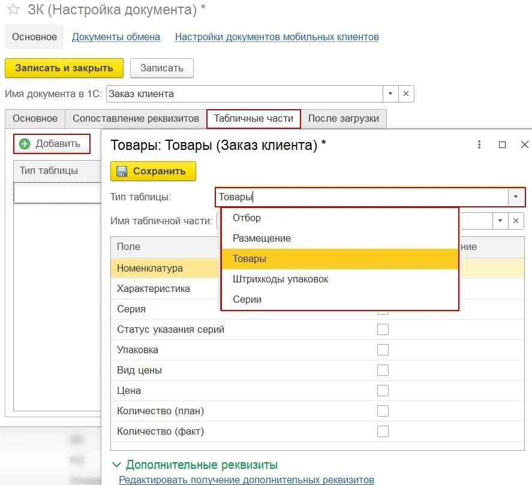Choose Товары from the dropdown list

[x=339, y=259]
